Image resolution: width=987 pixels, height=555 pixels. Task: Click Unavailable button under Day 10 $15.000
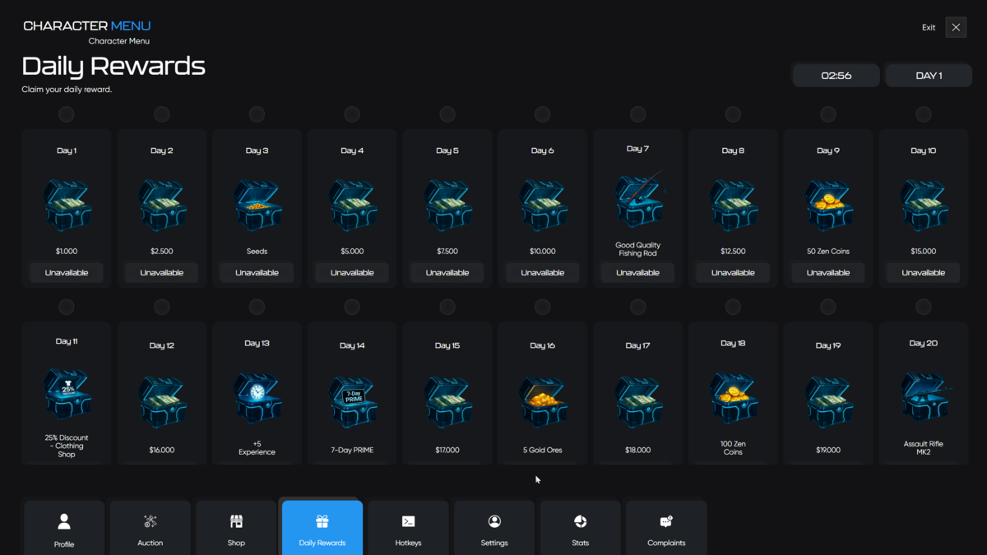(x=924, y=273)
